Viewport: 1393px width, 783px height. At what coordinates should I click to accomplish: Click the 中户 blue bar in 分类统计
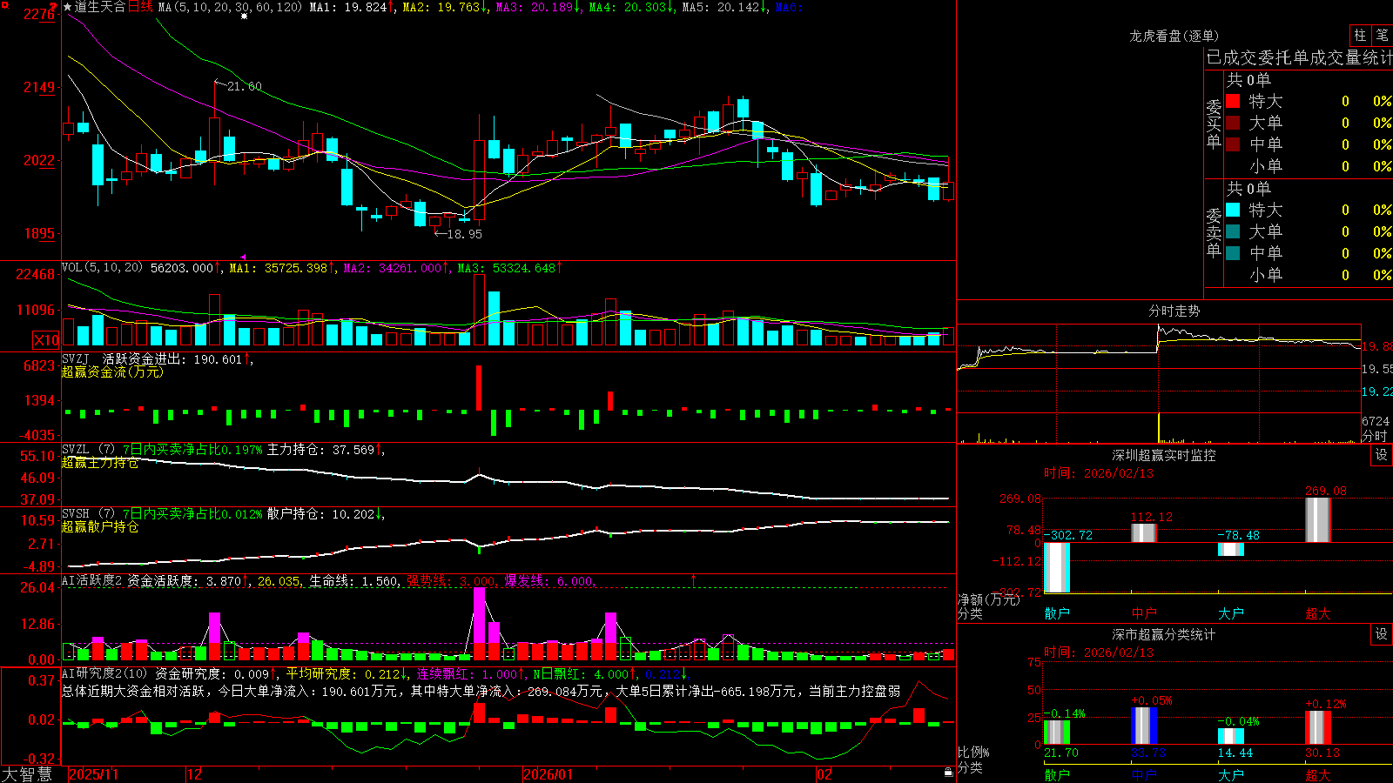[x=1143, y=726]
